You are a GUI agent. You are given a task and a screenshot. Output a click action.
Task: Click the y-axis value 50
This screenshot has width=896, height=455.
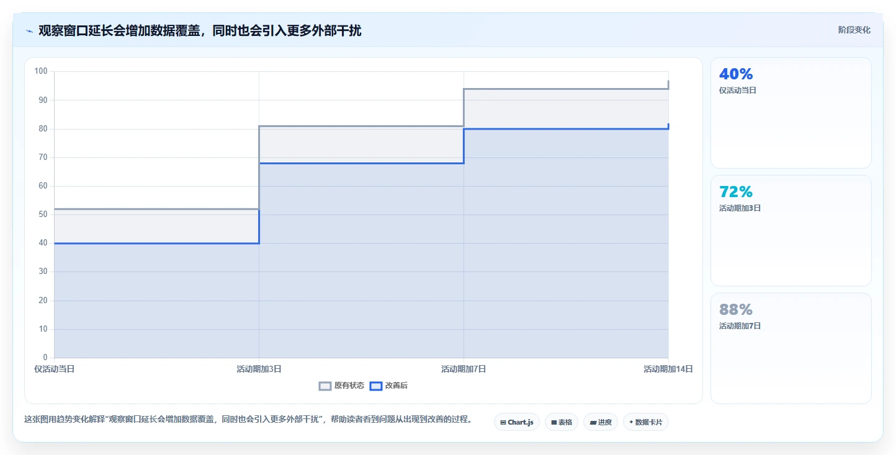pyautogui.click(x=43, y=214)
